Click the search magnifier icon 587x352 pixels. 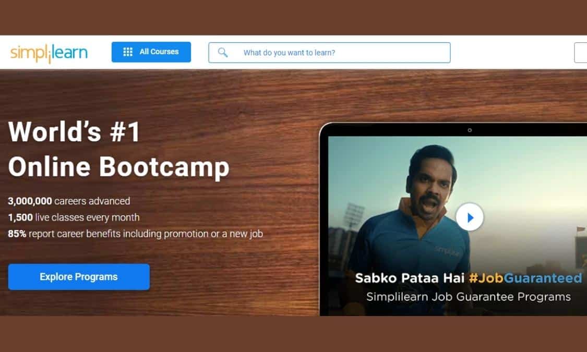tap(223, 52)
